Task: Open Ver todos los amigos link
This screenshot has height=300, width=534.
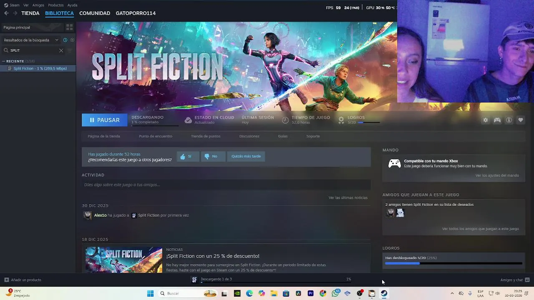Action: coord(481,229)
